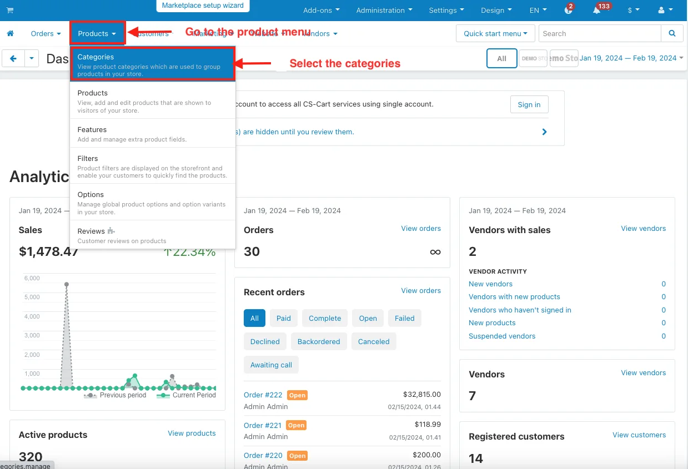Click in the Search input field

point(600,33)
